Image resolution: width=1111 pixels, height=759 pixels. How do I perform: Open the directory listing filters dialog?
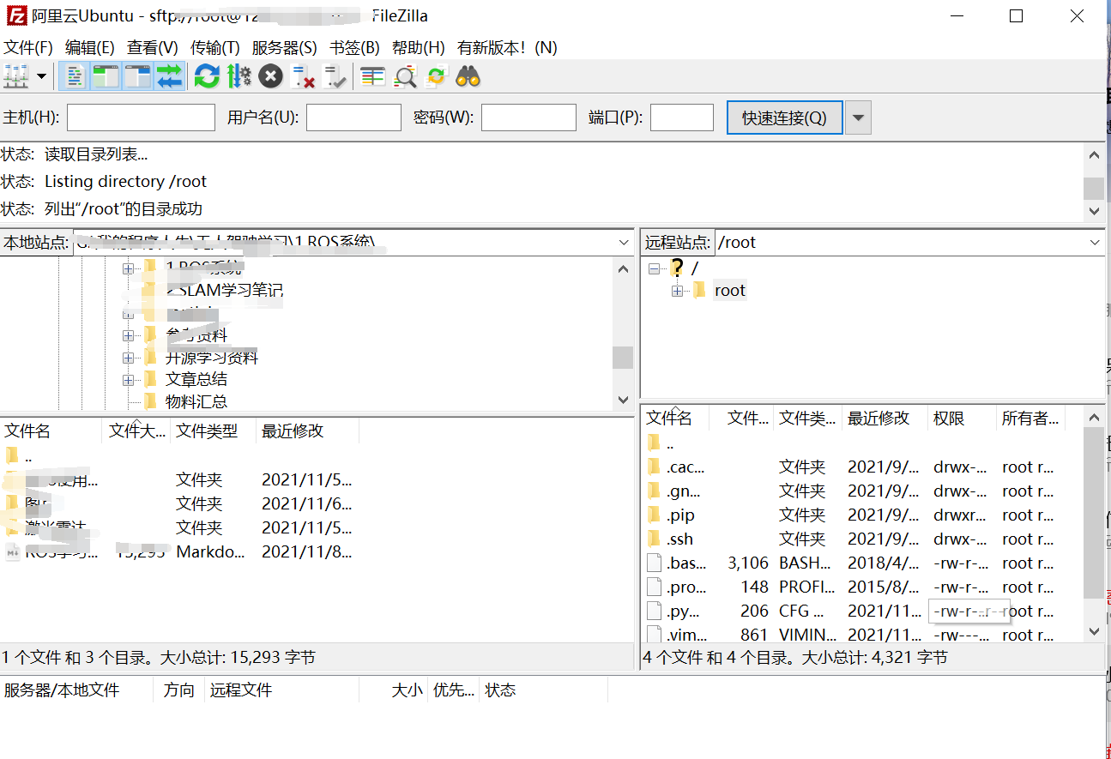point(372,76)
